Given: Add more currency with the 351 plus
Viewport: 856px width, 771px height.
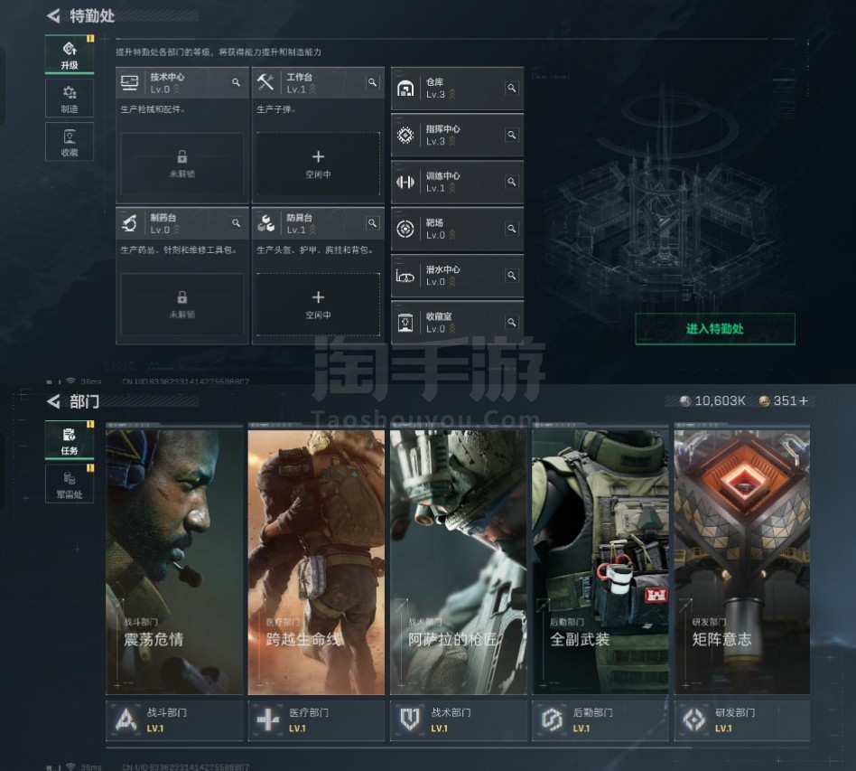Looking at the screenshot, I should tap(804, 401).
